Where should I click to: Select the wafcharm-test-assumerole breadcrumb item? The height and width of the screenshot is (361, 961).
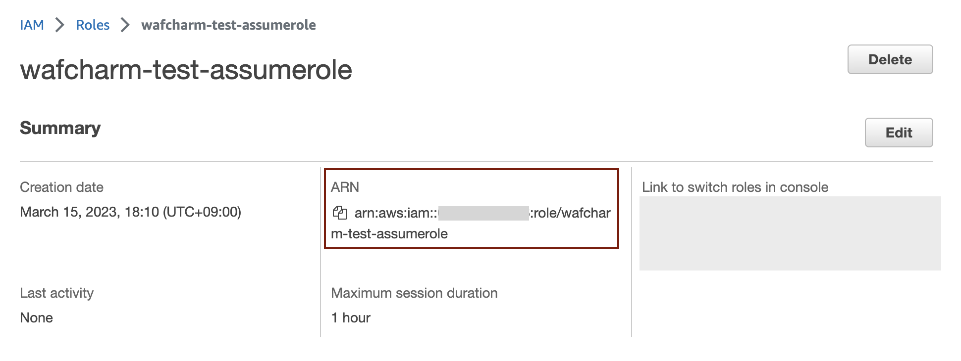point(228,25)
